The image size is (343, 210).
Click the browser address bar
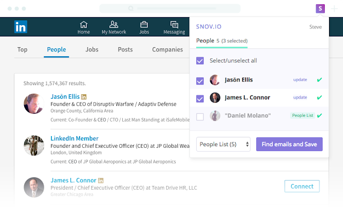click(x=170, y=9)
